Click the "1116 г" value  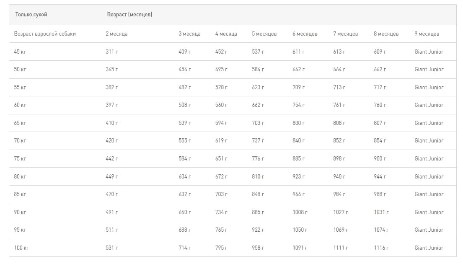pyautogui.click(x=381, y=248)
